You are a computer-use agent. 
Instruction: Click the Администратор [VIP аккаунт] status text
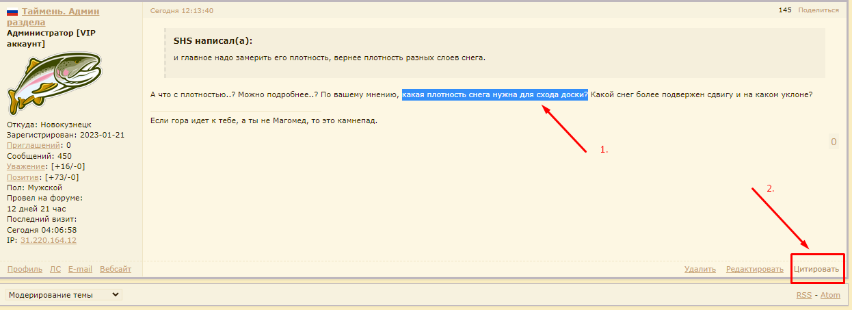pyautogui.click(x=51, y=38)
